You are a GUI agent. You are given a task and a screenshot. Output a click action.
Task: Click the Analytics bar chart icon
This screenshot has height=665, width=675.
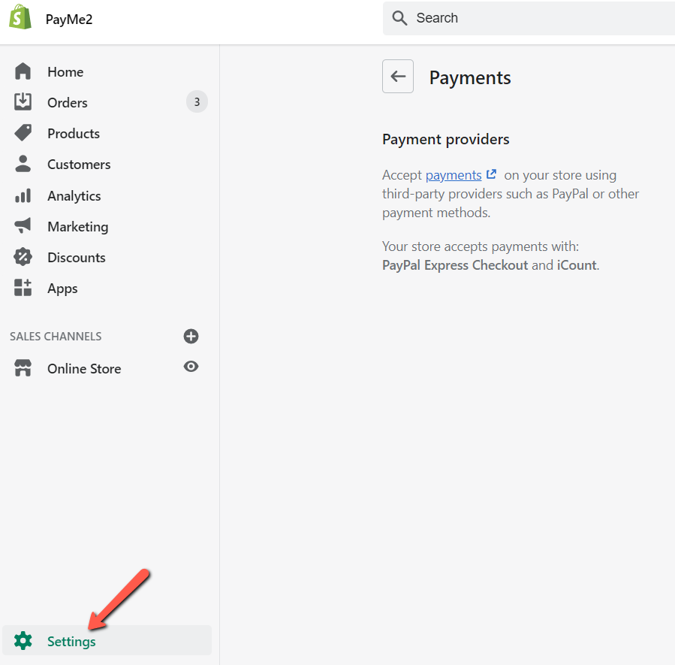tap(23, 195)
